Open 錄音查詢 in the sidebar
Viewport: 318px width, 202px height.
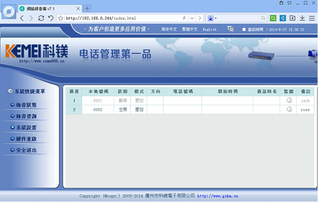[x=26, y=116]
